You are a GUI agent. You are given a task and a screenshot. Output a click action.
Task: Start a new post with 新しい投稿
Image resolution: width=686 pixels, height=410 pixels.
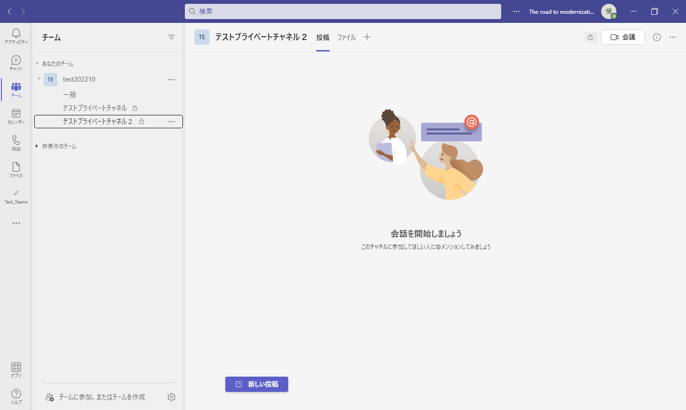[x=257, y=384]
